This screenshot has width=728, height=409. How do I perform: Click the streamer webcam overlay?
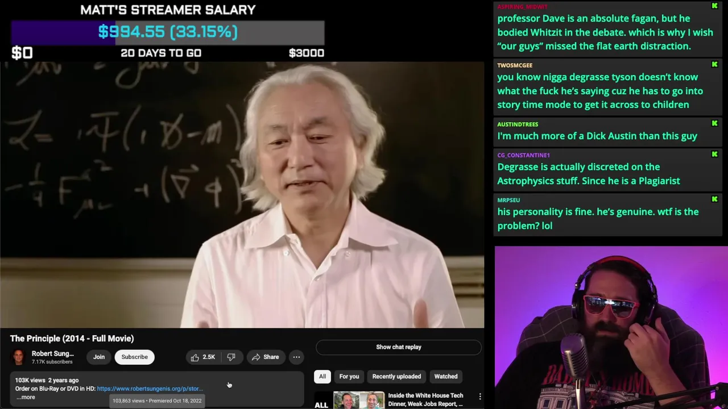click(611, 327)
